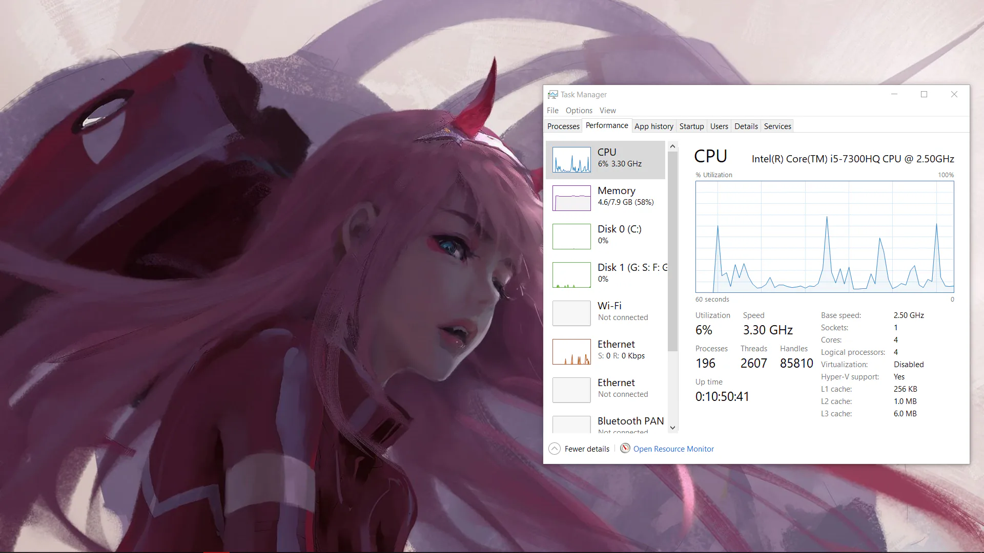Click the Disk 0 (C:) label
The height and width of the screenshot is (553, 984).
[x=620, y=229]
